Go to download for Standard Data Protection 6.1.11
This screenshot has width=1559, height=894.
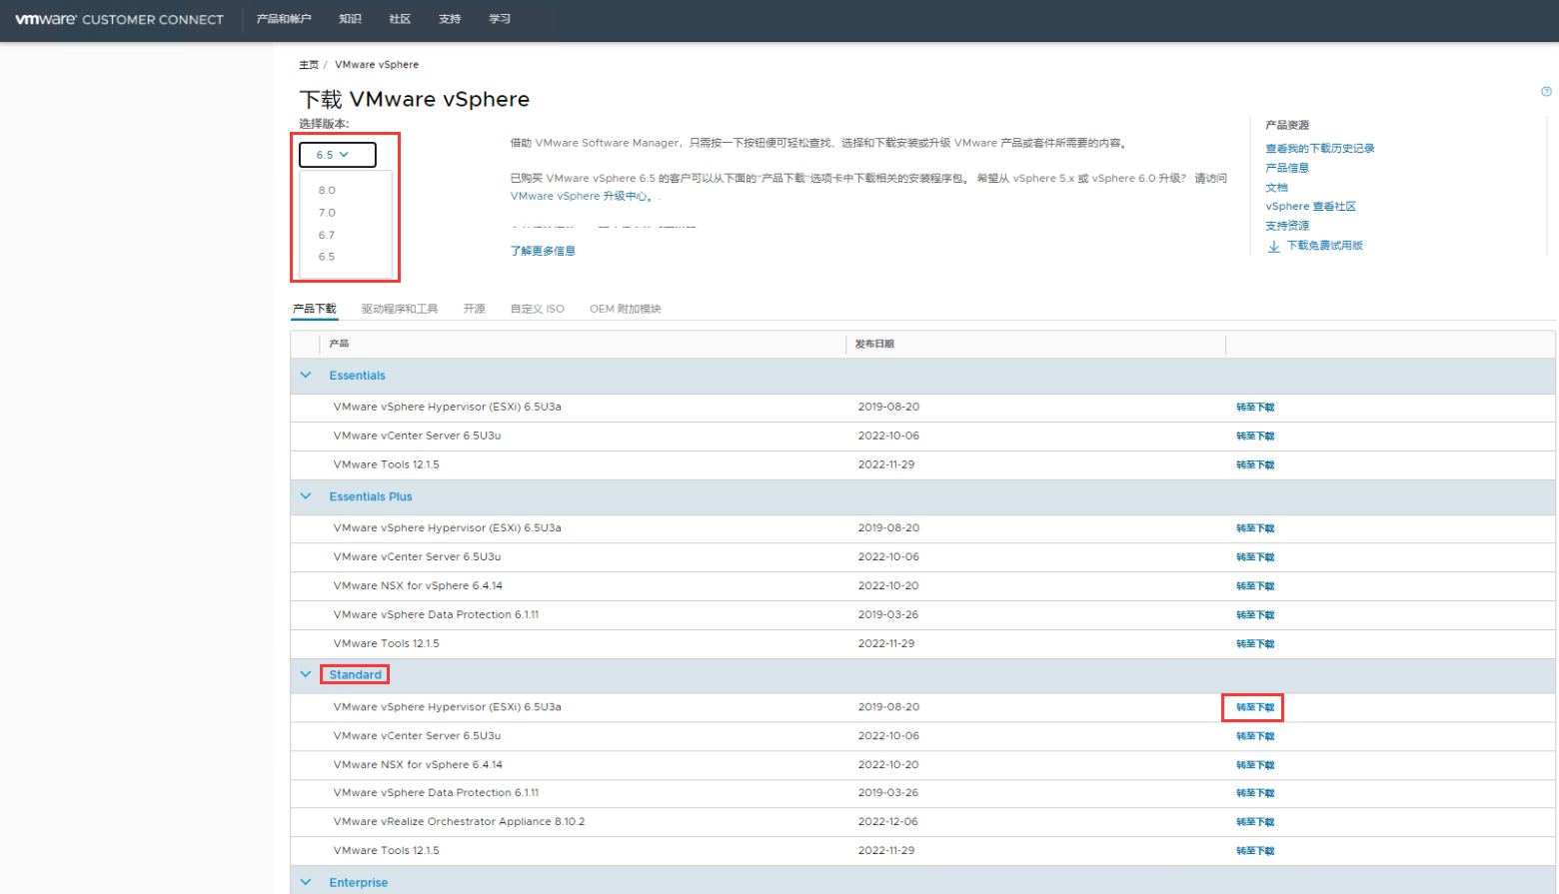tap(1255, 793)
